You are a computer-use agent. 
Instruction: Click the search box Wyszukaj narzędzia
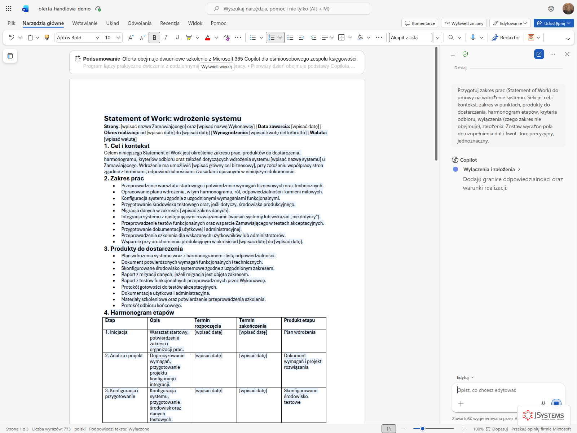[288, 9]
